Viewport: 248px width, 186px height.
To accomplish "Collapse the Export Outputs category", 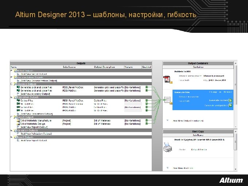I will point(11,137).
